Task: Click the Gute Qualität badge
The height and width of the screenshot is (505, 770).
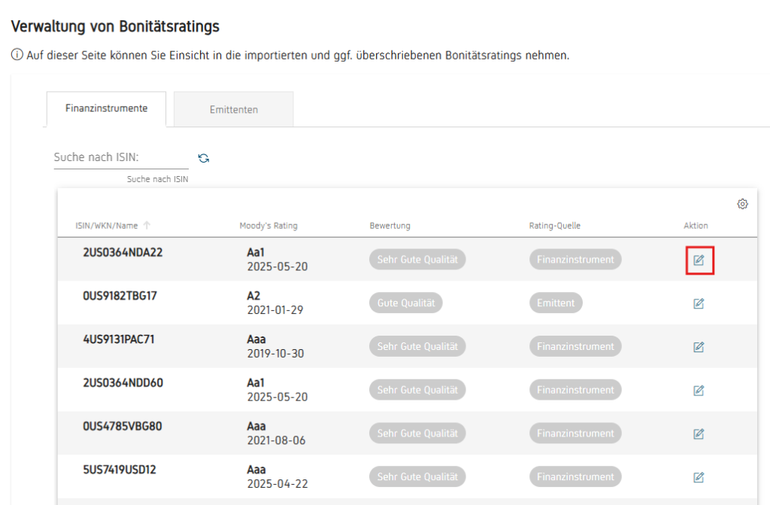Action: pyautogui.click(x=406, y=303)
